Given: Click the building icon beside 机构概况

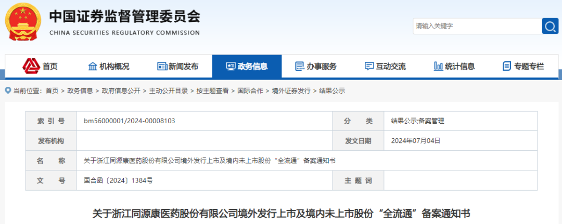Looking at the screenshot, I should pos(93,67).
